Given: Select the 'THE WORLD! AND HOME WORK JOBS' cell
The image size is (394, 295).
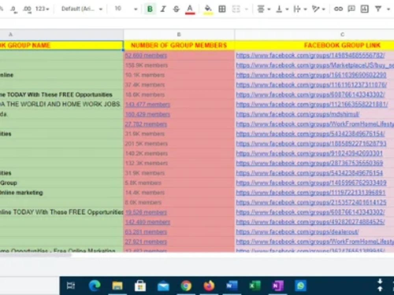Looking at the screenshot, I should click(61, 104).
